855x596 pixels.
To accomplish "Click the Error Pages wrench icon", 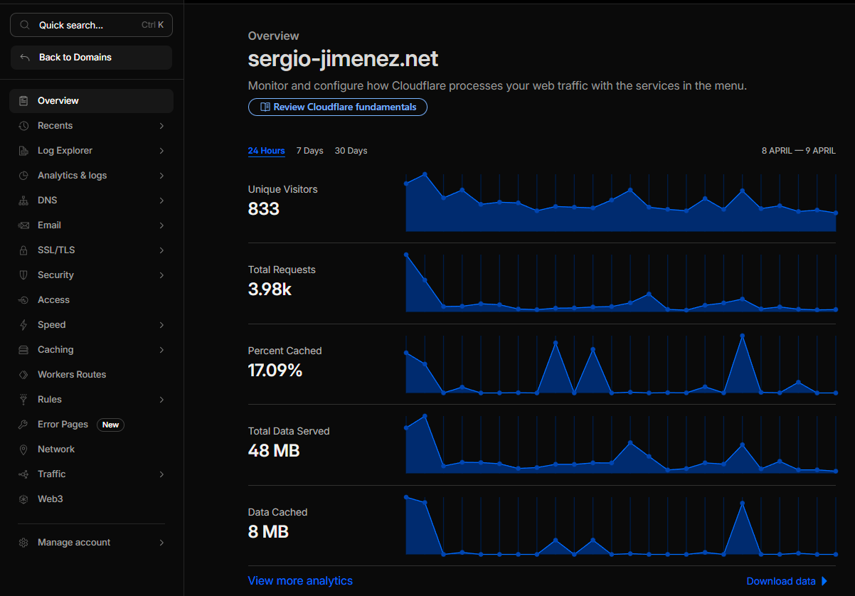I will 23,425.
